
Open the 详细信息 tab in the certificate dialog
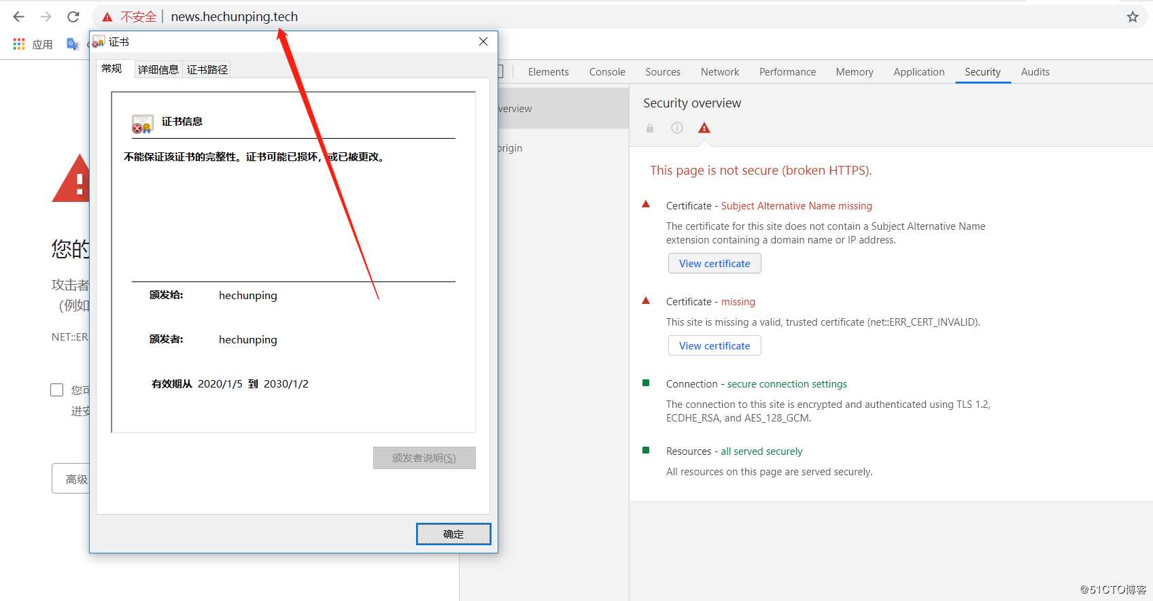tap(158, 69)
